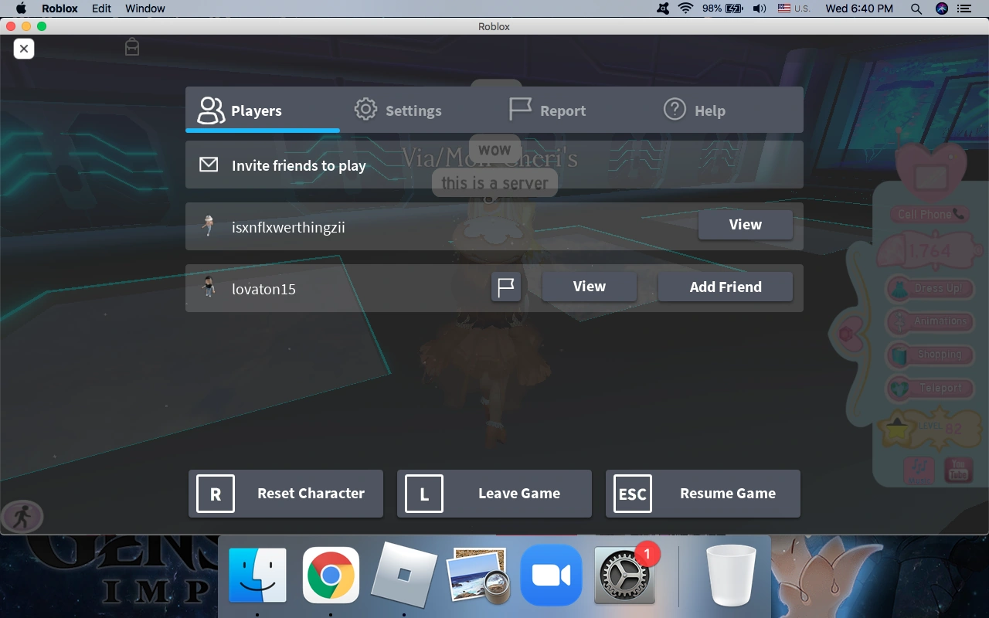This screenshot has height=618, width=989.
Task: Click Invite friends to play
Action: [494, 165]
